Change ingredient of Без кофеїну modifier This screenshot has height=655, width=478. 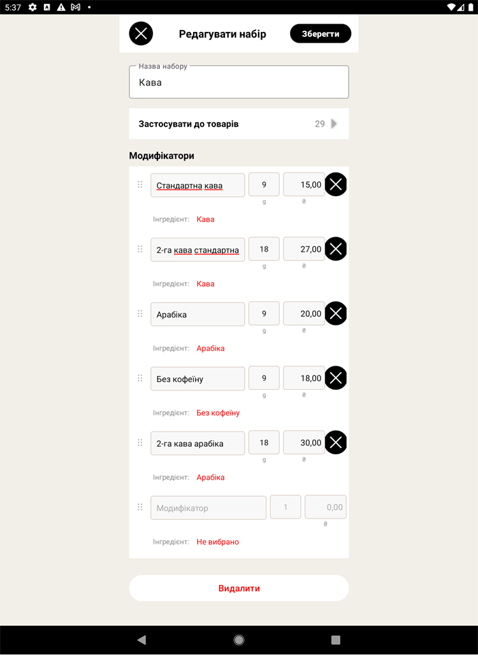click(x=218, y=413)
